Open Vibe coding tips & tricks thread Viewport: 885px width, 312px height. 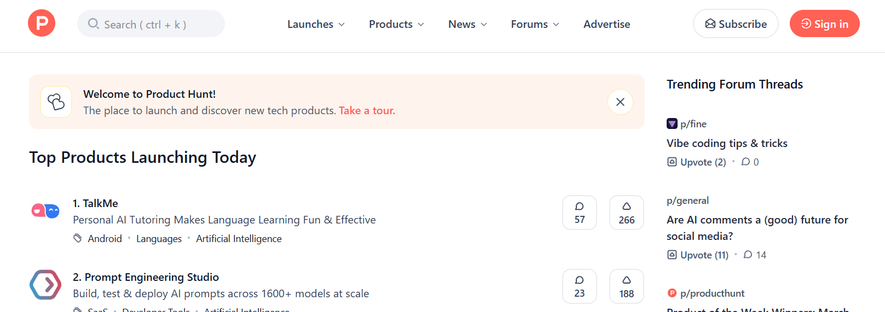(x=727, y=143)
